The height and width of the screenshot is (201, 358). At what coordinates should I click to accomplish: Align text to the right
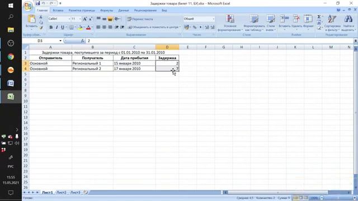(110, 27)
